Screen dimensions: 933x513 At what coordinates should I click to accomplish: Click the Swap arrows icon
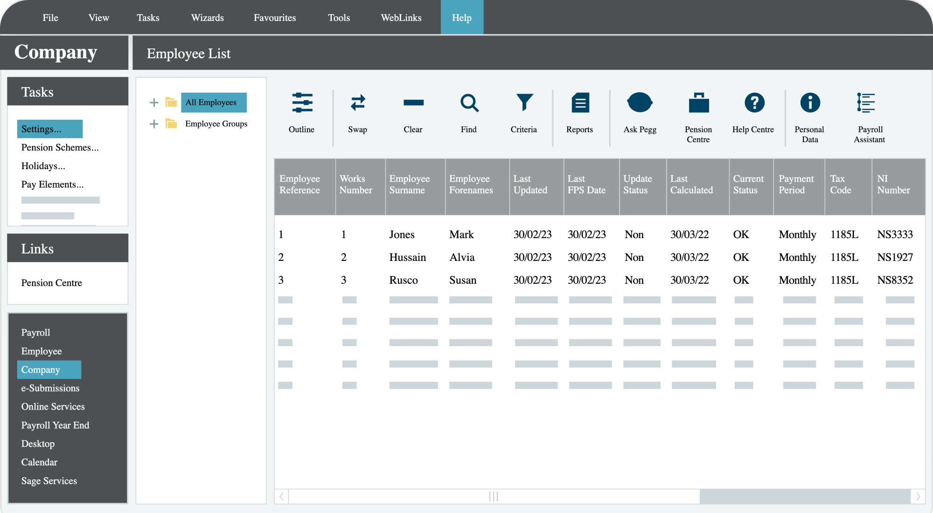pos(358,103)
